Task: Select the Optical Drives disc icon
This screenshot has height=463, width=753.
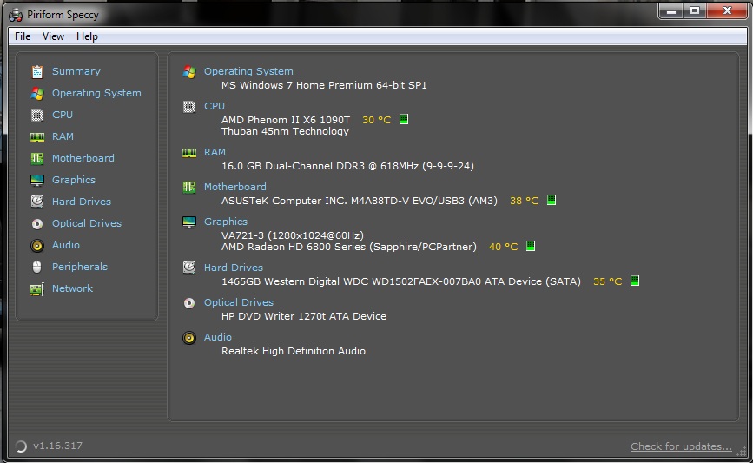Action: [37, 223]
